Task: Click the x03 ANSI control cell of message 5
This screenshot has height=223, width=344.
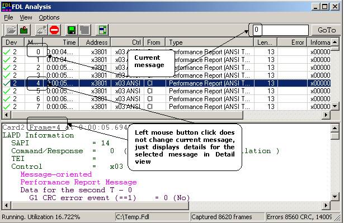Action: pos(128,91)
